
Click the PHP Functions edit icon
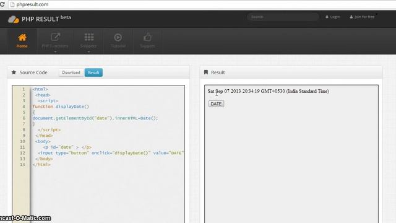point(55,37)
